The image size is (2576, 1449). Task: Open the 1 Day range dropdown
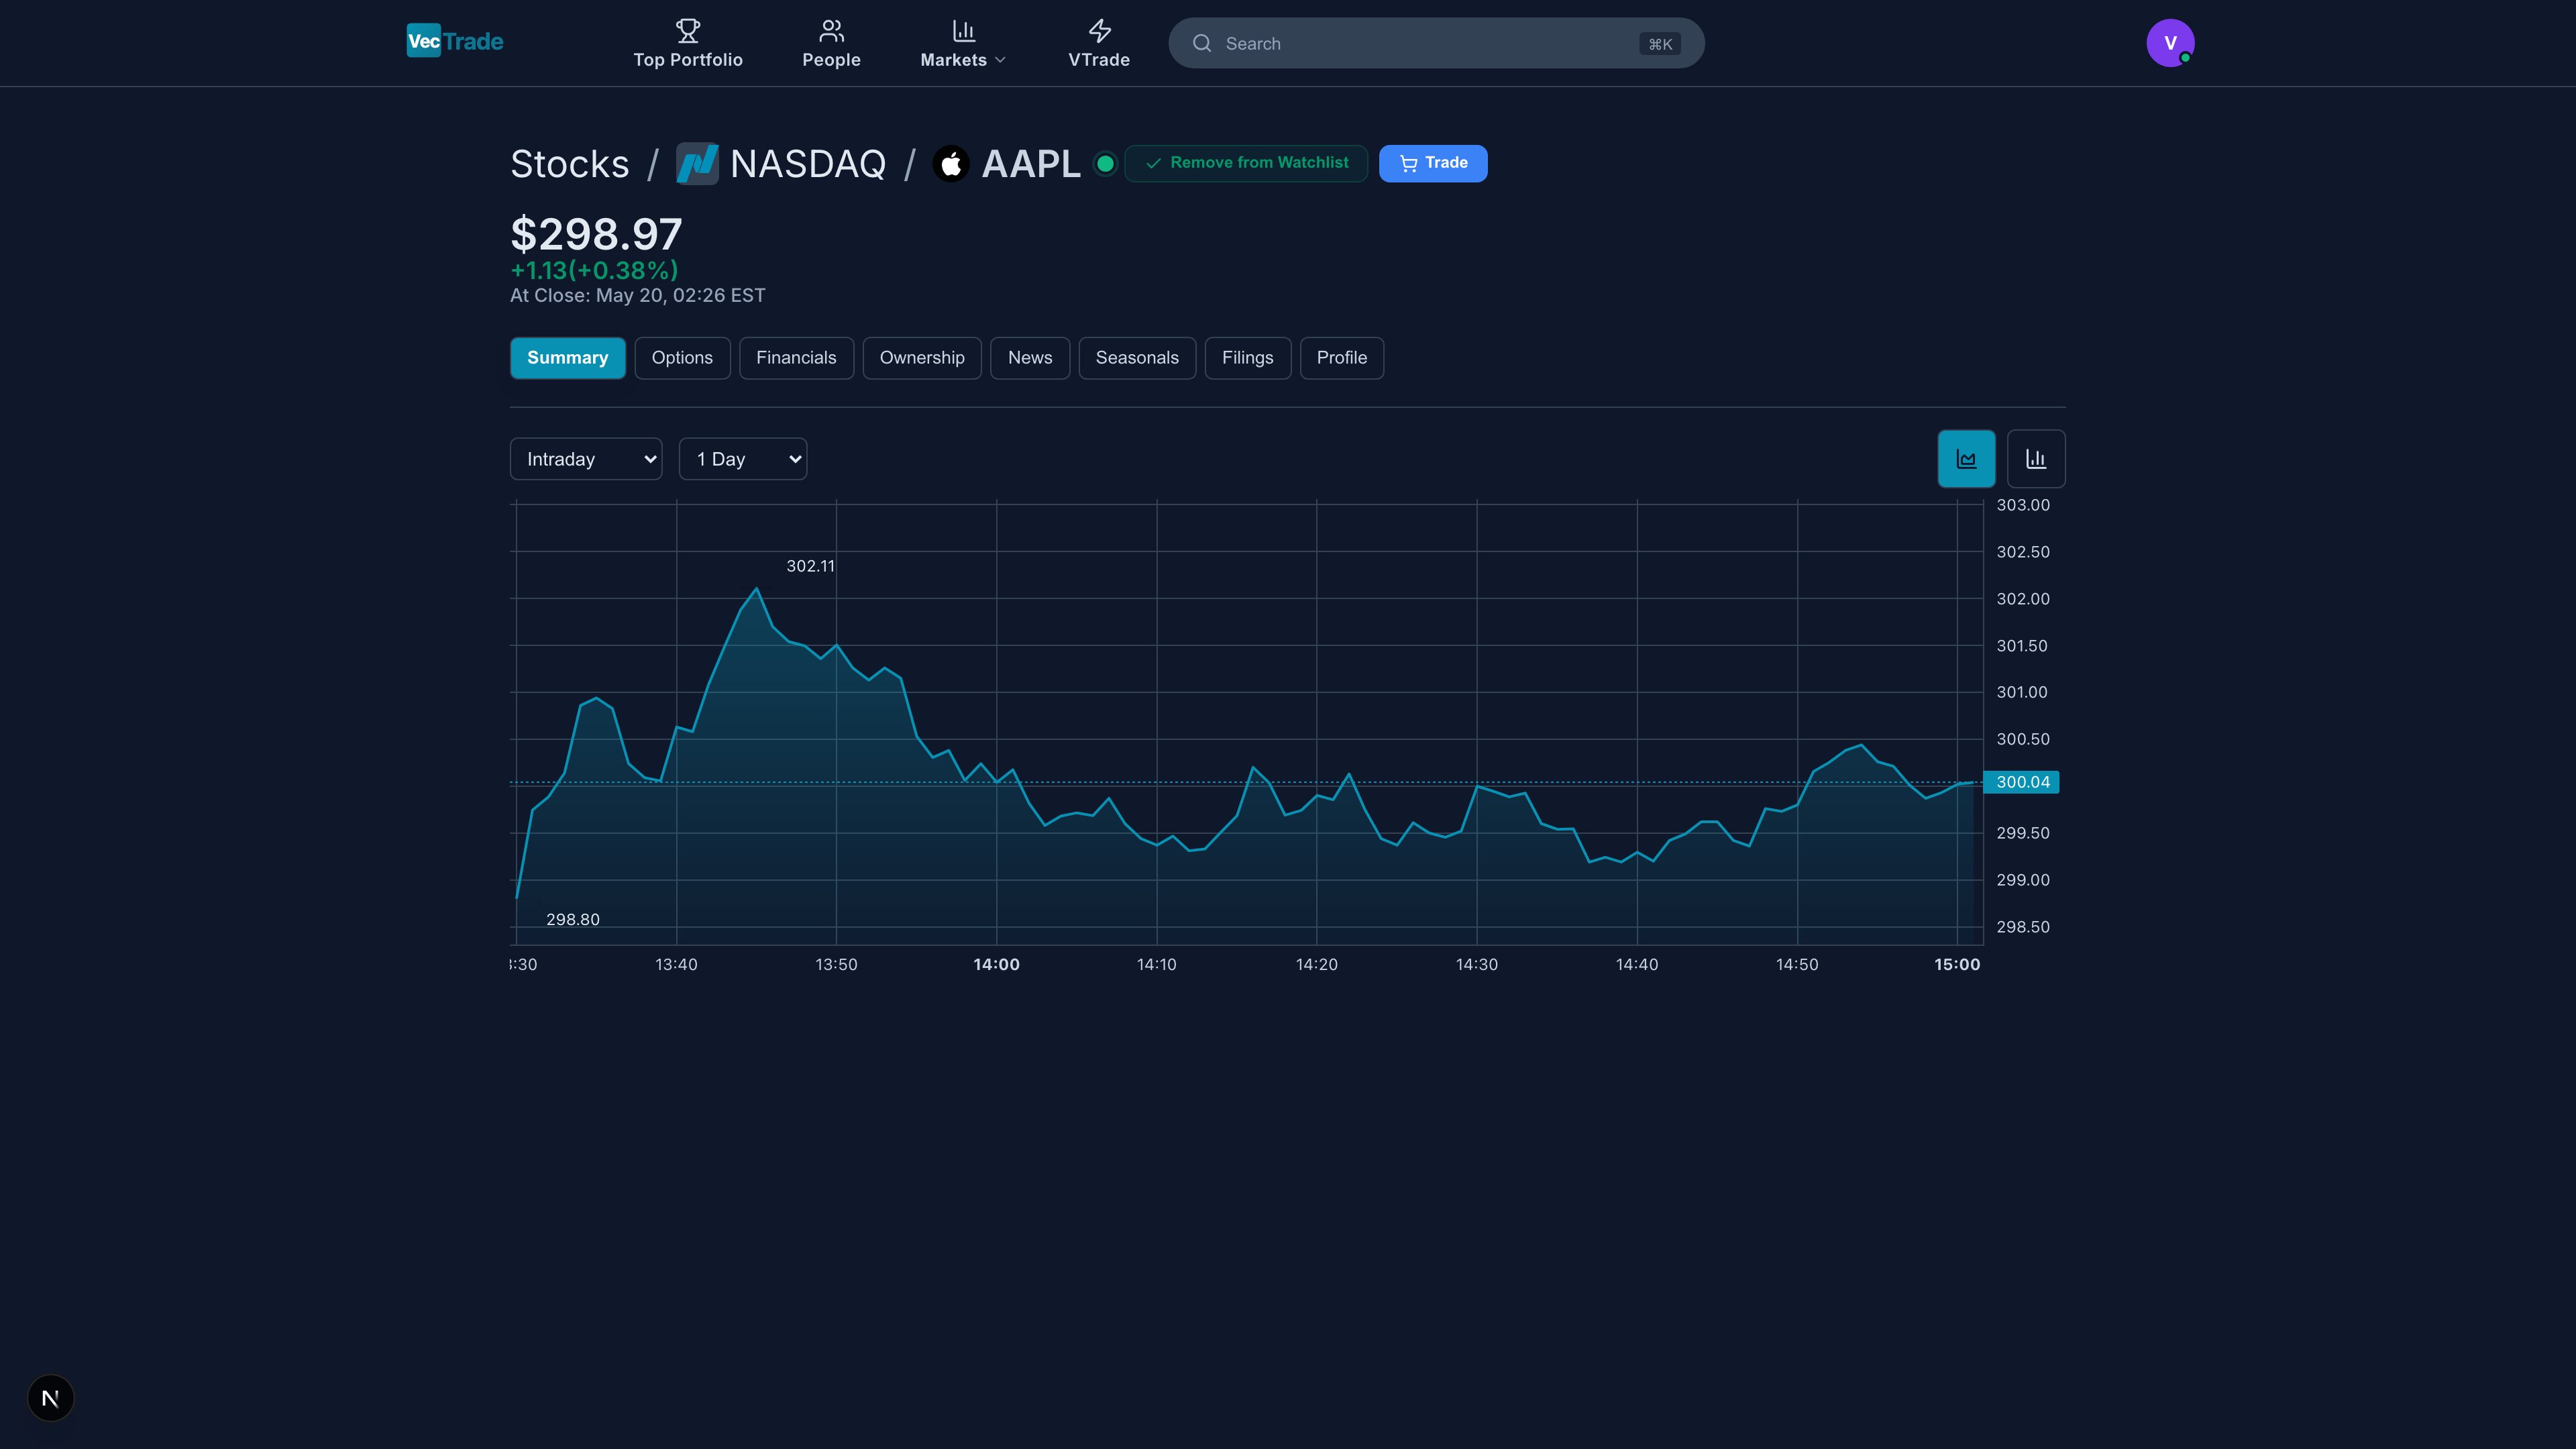(743, 459)
